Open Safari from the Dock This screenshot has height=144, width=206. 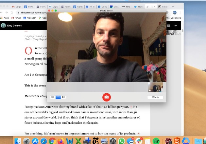point(44,141)
